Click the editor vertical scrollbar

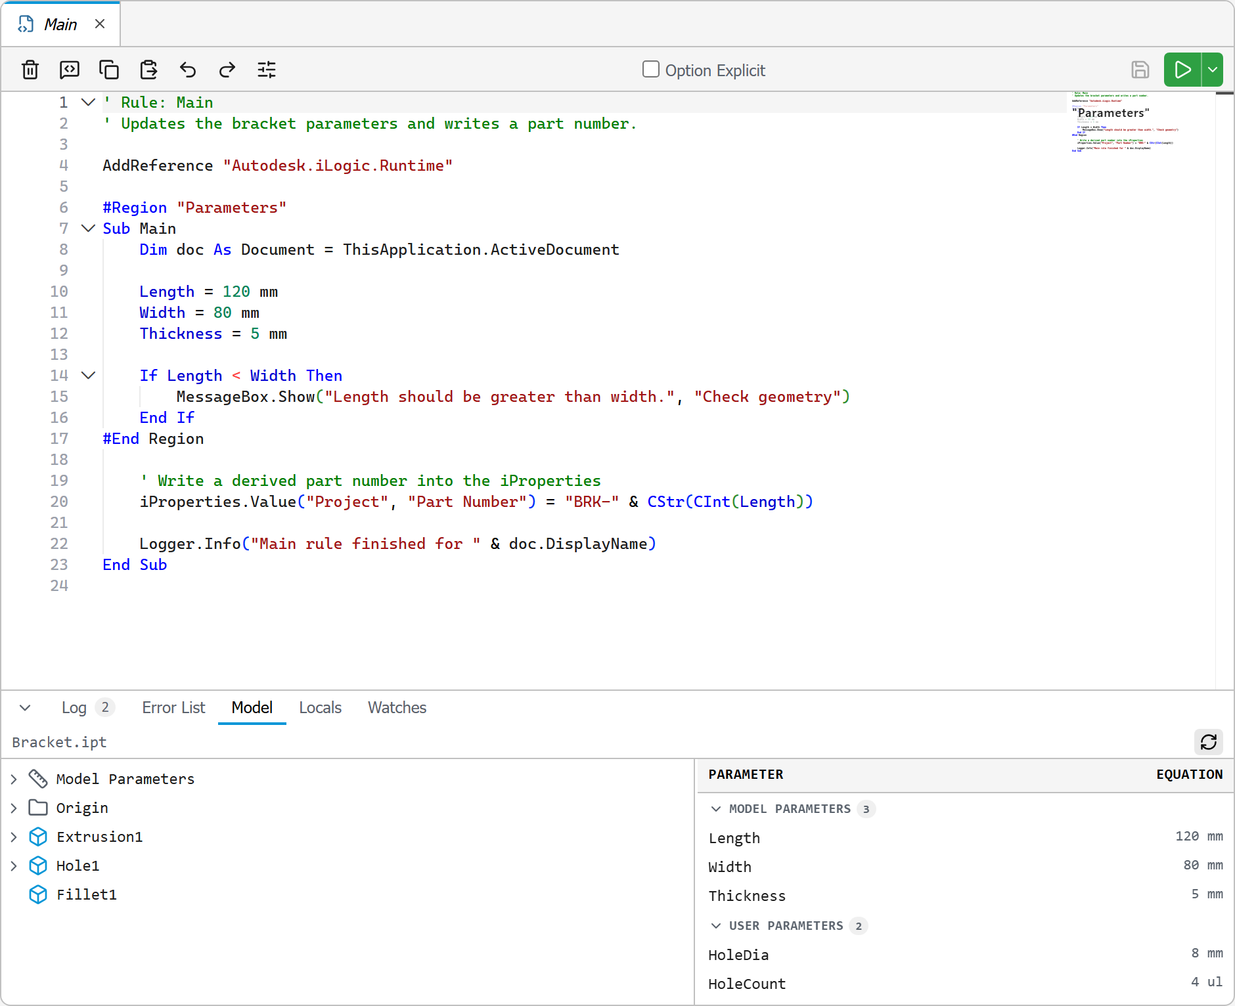pyautogui.click(x=1224, y=391)
